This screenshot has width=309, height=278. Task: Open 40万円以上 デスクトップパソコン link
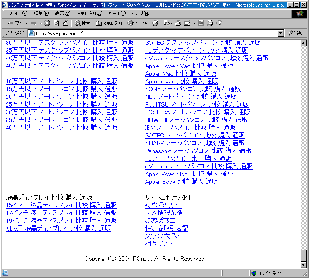pyautogui.click(x=70, y=66)
